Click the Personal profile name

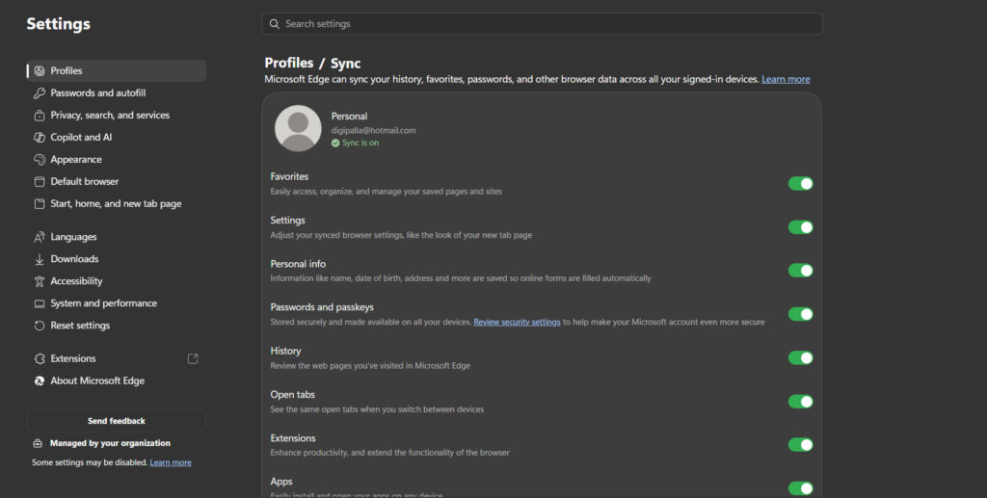pos(349,117)
